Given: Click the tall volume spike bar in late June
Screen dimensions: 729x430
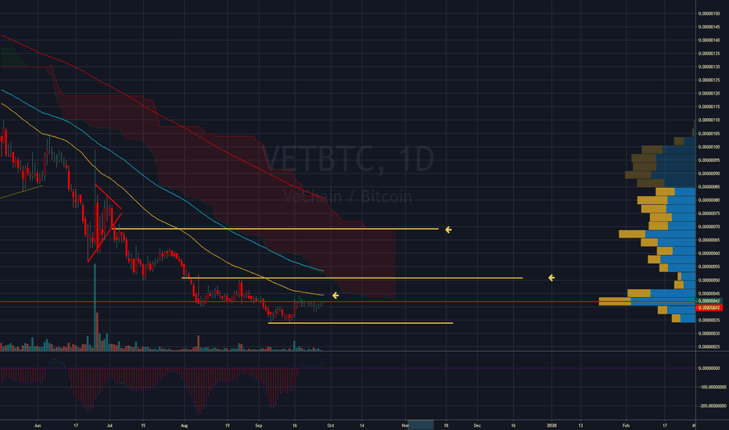Looking at the screenshot, I should (x=95, y=306).
